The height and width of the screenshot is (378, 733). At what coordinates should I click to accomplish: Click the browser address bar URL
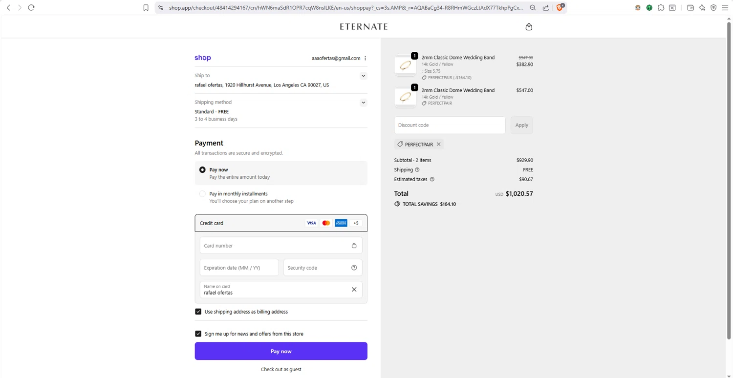click(346, 8)
